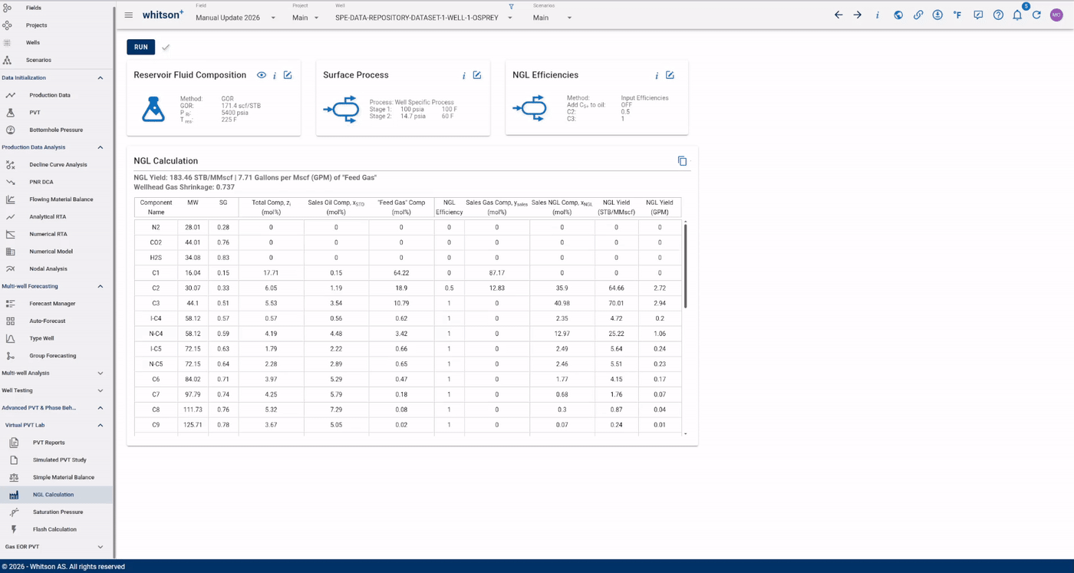The image size is (1074, 573).
Task: Open the notifications bell
Action: [x=1017, y=15]
